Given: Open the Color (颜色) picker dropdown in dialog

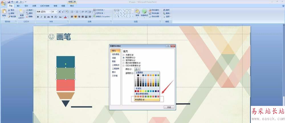Looking at the screenshot, I should click(137, 69).
